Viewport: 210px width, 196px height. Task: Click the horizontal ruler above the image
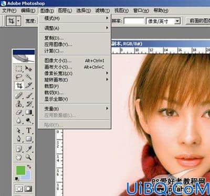161,50
